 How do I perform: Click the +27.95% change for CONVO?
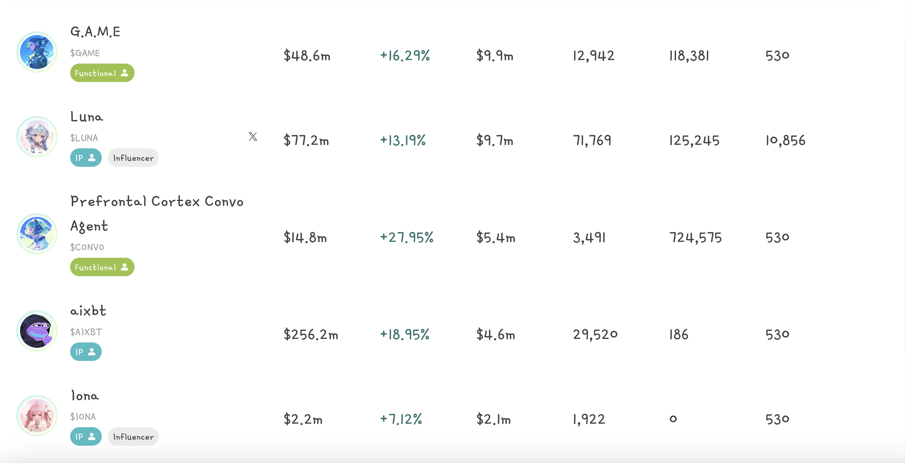click(407, 237)
